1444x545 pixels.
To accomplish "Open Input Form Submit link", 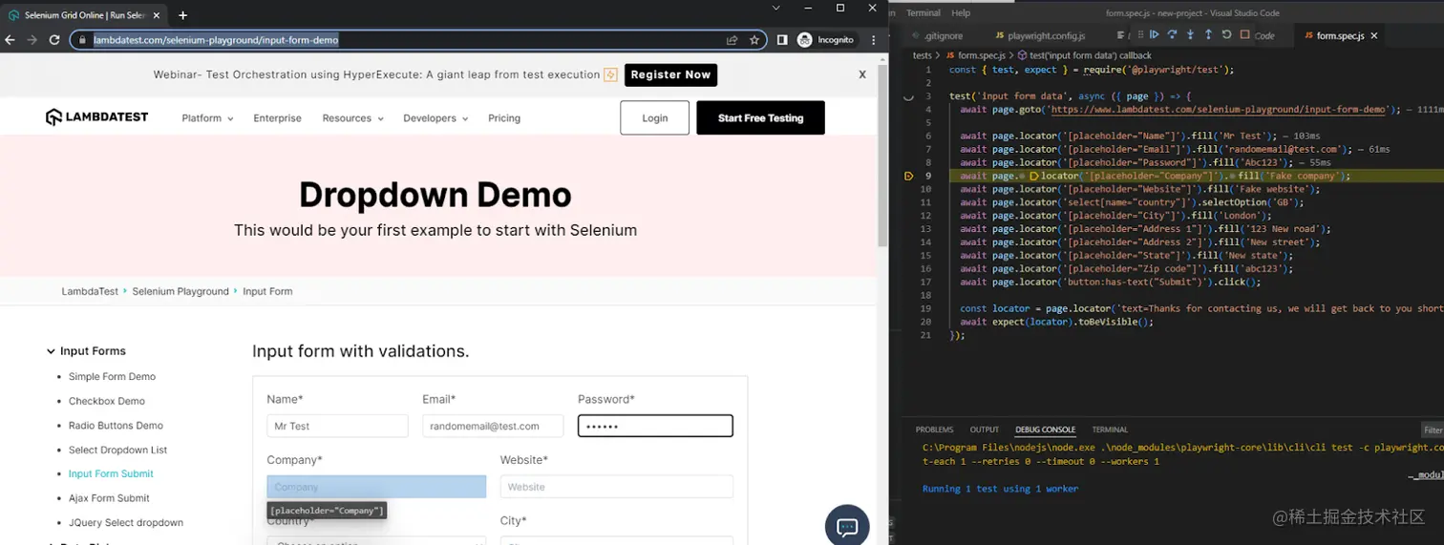I will coord(111,473).
